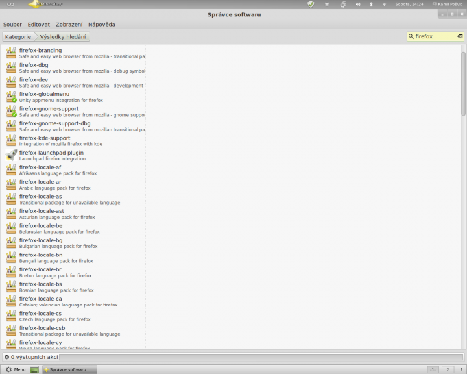This screenshot has width=467, height=374.
Task: Switch to workspace 2 on the taskbar
Action: click(x=448, y=369)
